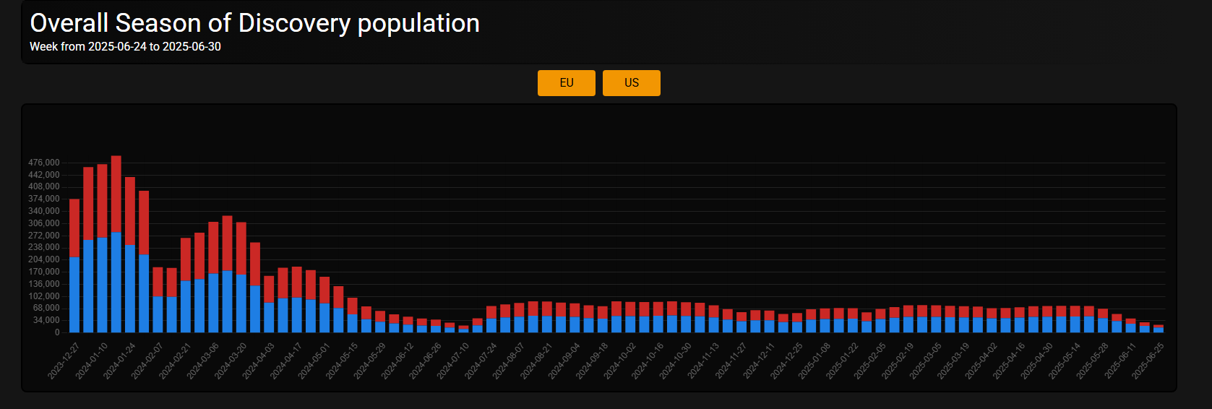Click the "2023-12-27" date label
Image resolution: width=1212 pixels, height=409 pixels.
click(x=64, y=361)
